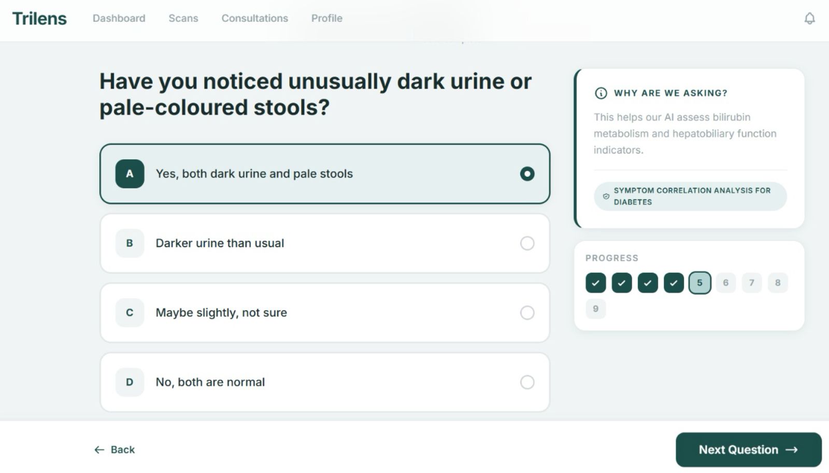Click the letter A badge icon

[x=130, y=174]
